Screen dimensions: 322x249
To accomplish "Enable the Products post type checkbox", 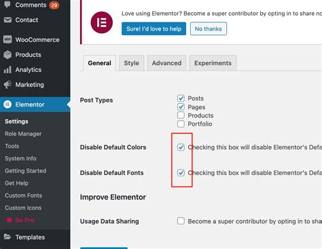I will [x=181, y=115].
